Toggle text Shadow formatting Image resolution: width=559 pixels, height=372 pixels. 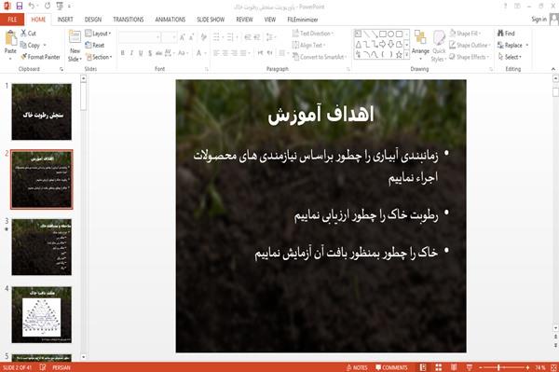[150, 53]
